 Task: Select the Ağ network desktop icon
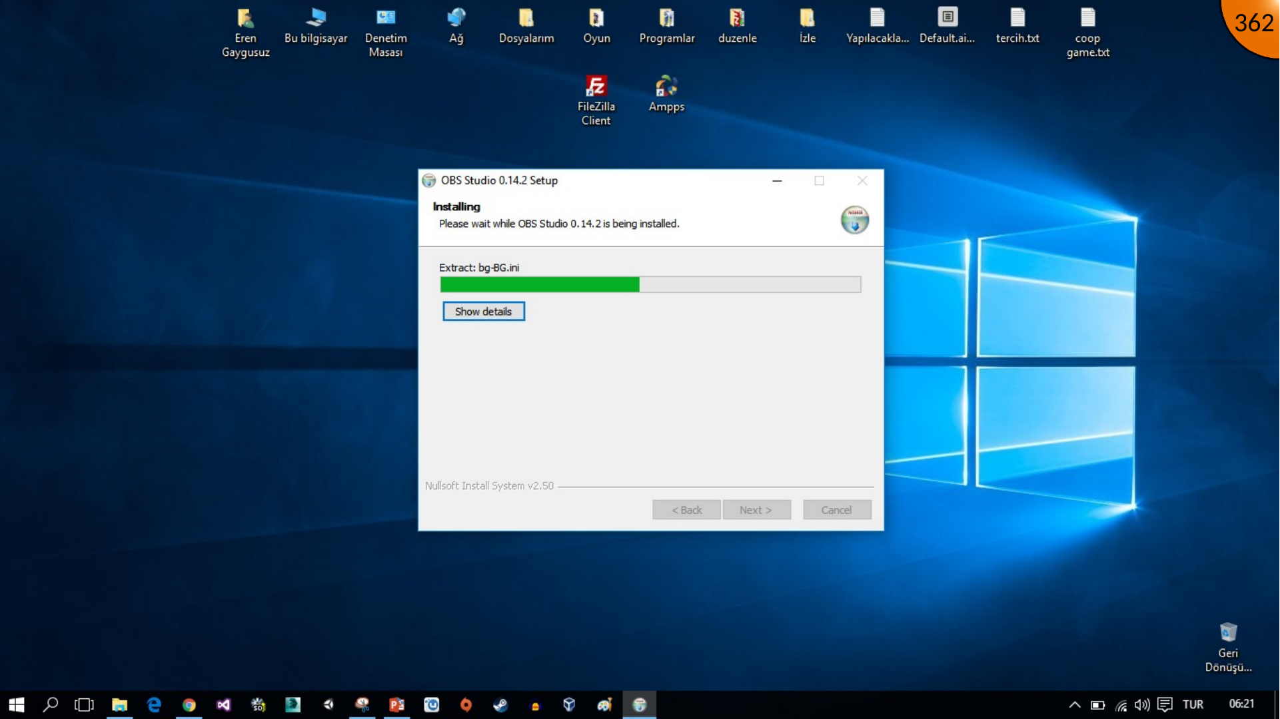(x=456, y=26)
